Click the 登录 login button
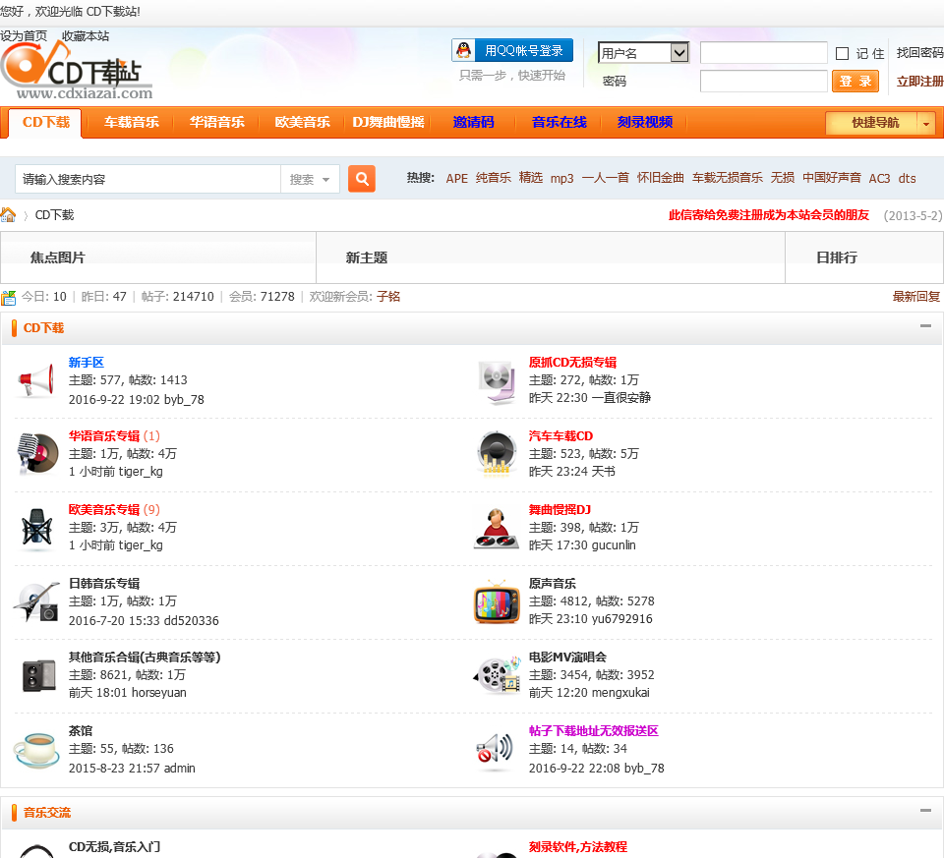The image size is (944, 858). [855, 82]
